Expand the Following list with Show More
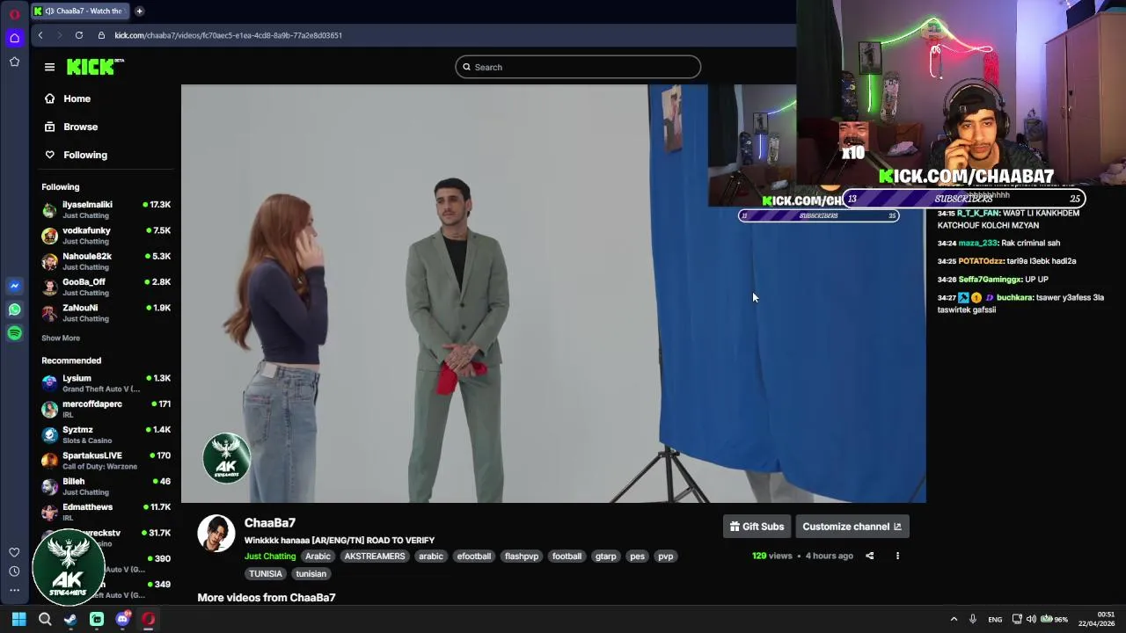Image resolution: width=1126 pixels, height=633 pixels. pyautogui.click(x=61, y=338)
